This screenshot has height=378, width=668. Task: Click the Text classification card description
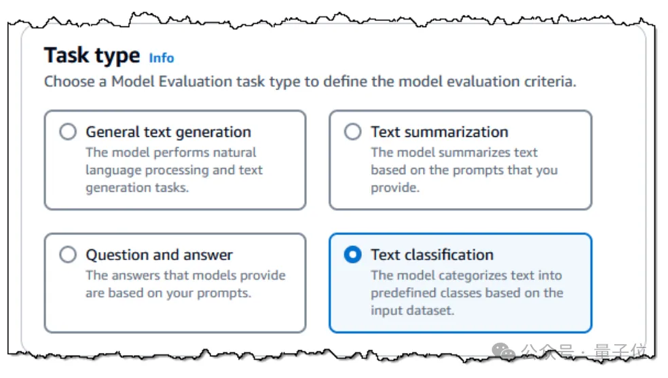point(467,293)
